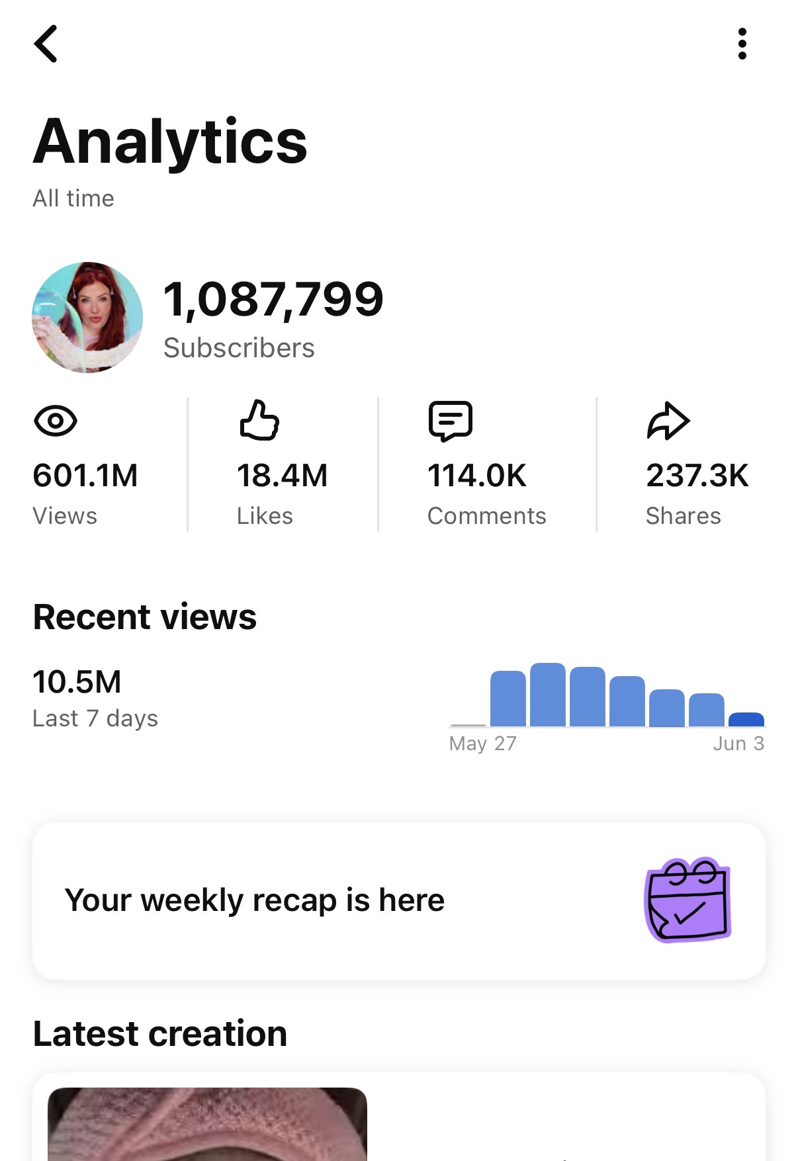Screen dimensions: 798x1161
Task: Tap the back arrow icon
Action: pos(46,44)
